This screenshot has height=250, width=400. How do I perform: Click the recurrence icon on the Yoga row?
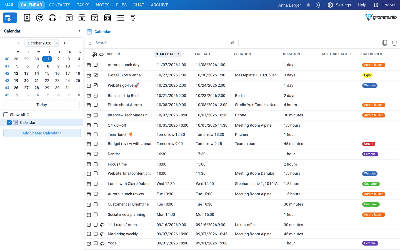(x=102, y=243)
